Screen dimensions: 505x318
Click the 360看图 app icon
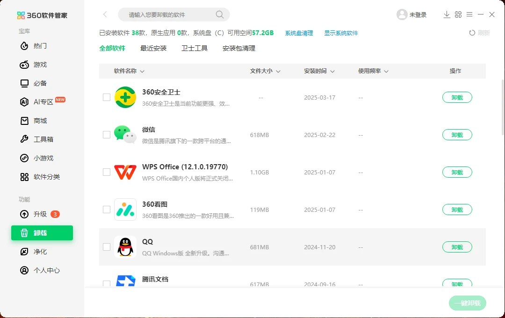[x=125, y=210]
